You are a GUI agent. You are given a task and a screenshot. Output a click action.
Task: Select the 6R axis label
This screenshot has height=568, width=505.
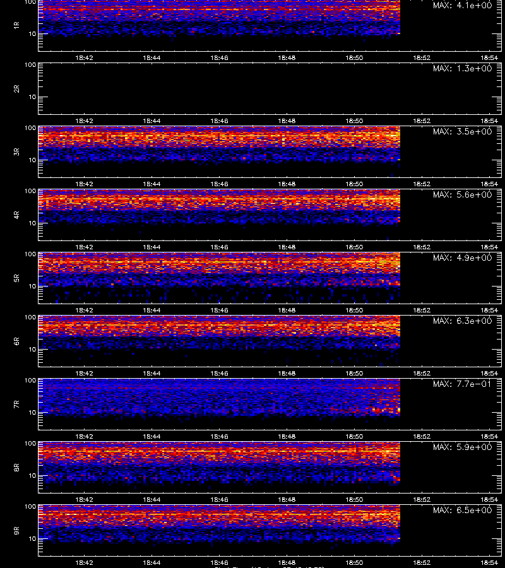click(16, 341)
